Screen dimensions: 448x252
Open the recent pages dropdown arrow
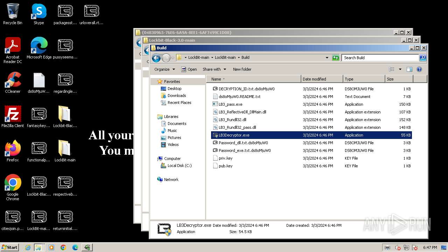click(x=173, y=58)
